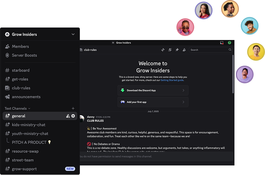Click the Server Boosts gem icon
Viewport: 265px width, 175px height.
tap(7, 55)
